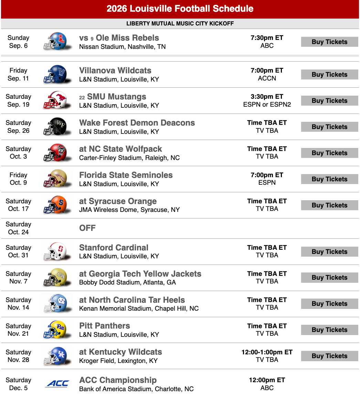
Task: Click the Ole Miss Rebels helmet icon
Action: point(57,42)
